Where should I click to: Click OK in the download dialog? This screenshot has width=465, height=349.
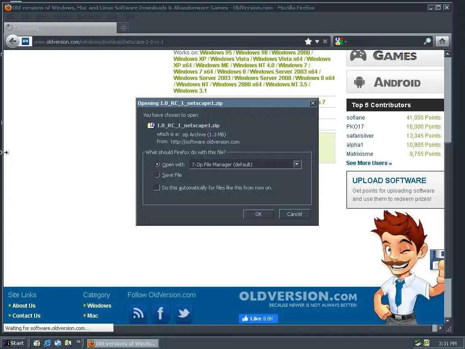point(258,214)
